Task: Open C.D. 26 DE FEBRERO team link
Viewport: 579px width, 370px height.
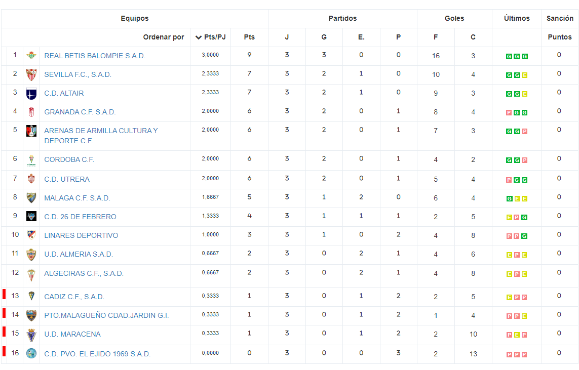Action: (80, 217)
